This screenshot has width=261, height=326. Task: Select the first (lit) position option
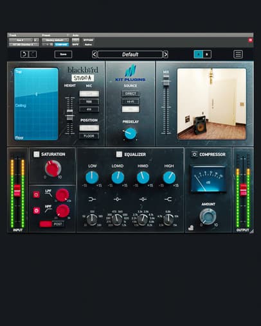pos(89,128)
